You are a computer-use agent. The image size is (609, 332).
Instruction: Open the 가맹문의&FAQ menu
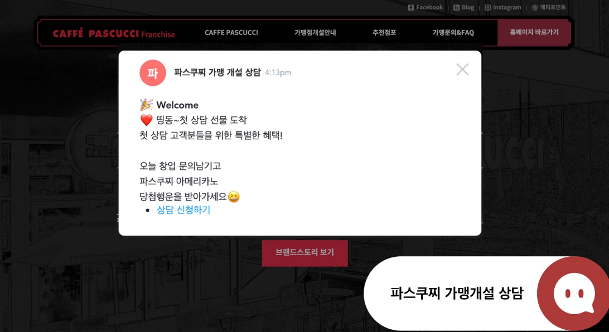click(453, 32)
